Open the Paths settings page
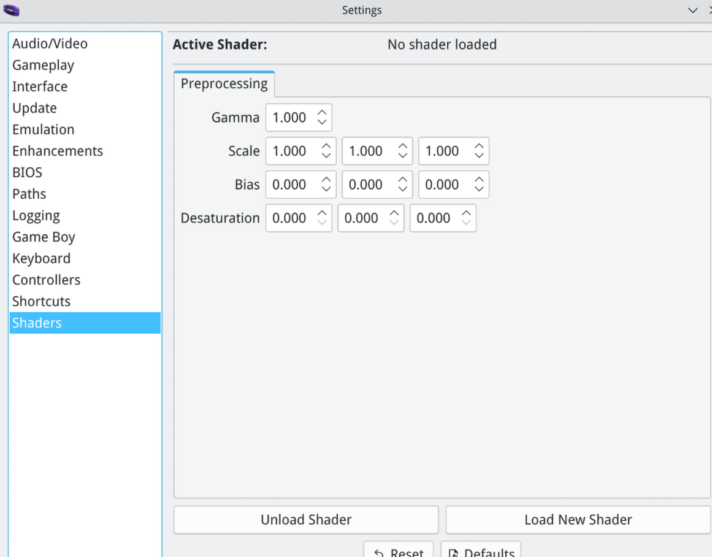This screenshot has height=557, width=712. 85,194
